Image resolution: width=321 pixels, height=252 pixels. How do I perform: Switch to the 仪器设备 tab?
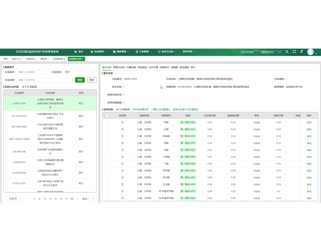[131, 67]
